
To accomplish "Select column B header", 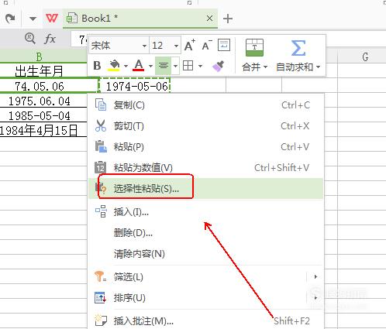I will click(39, 56).
